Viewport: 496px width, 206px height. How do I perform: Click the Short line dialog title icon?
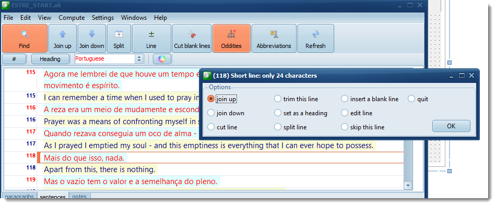(207, 76)
